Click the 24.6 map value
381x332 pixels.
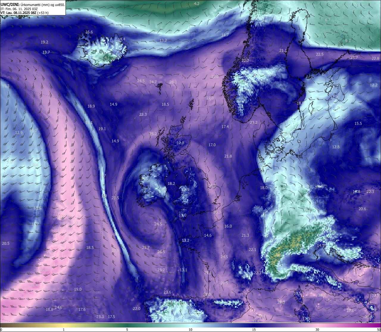pos(58,307)
